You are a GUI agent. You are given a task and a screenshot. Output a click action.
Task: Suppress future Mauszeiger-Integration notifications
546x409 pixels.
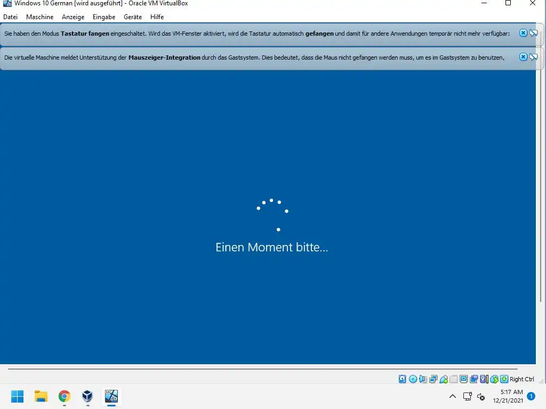[x=533, y=56]
